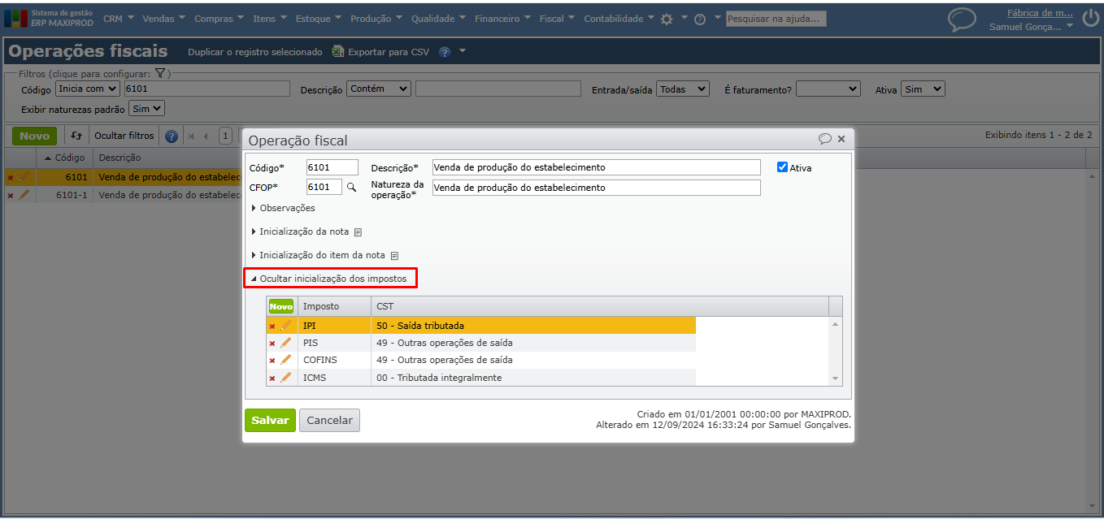Click the power logout icon
The height and width of the screenshot is (519, 1104).
coord(1090,19)
